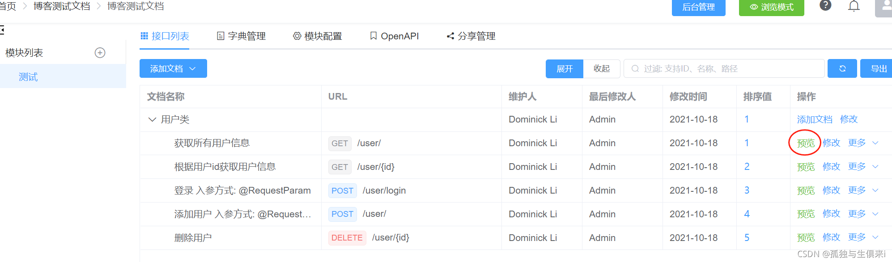Click the 根据用户id获取用户信息 document name
The height and width of the screenshot is (262, 892).
(x=225, y=167)
